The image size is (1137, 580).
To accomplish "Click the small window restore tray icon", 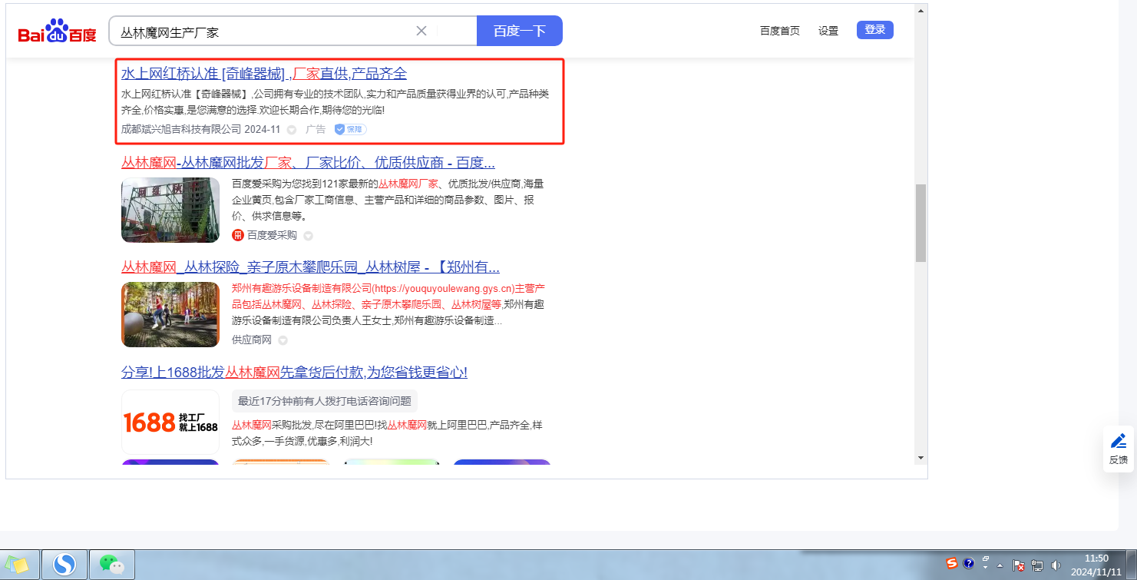I will tap(986, 558).
